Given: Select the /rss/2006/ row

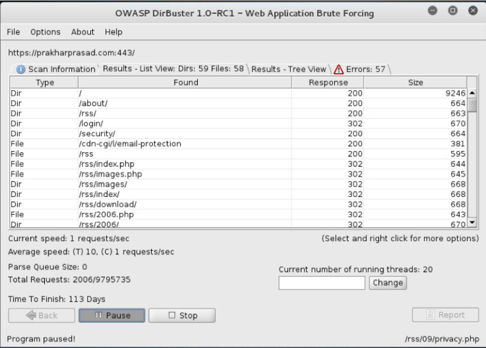Looking at the screenshot, I should pyautogui.click(x=238, y=223).
